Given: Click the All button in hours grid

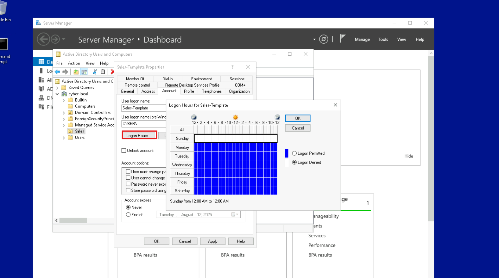Looking at the screenshot, I should (x=182, y=130).
